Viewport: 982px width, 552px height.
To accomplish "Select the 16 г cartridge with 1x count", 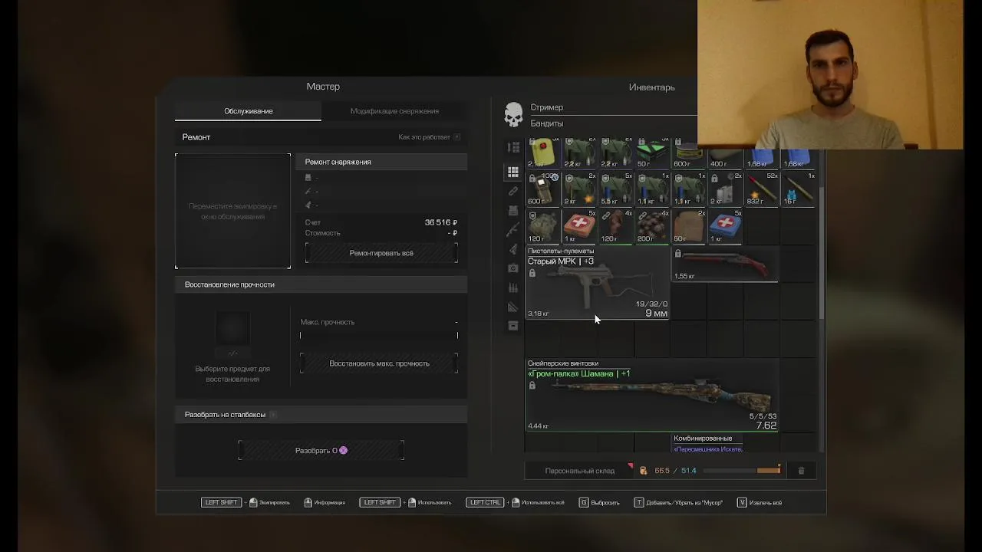I will coord(798,189).
